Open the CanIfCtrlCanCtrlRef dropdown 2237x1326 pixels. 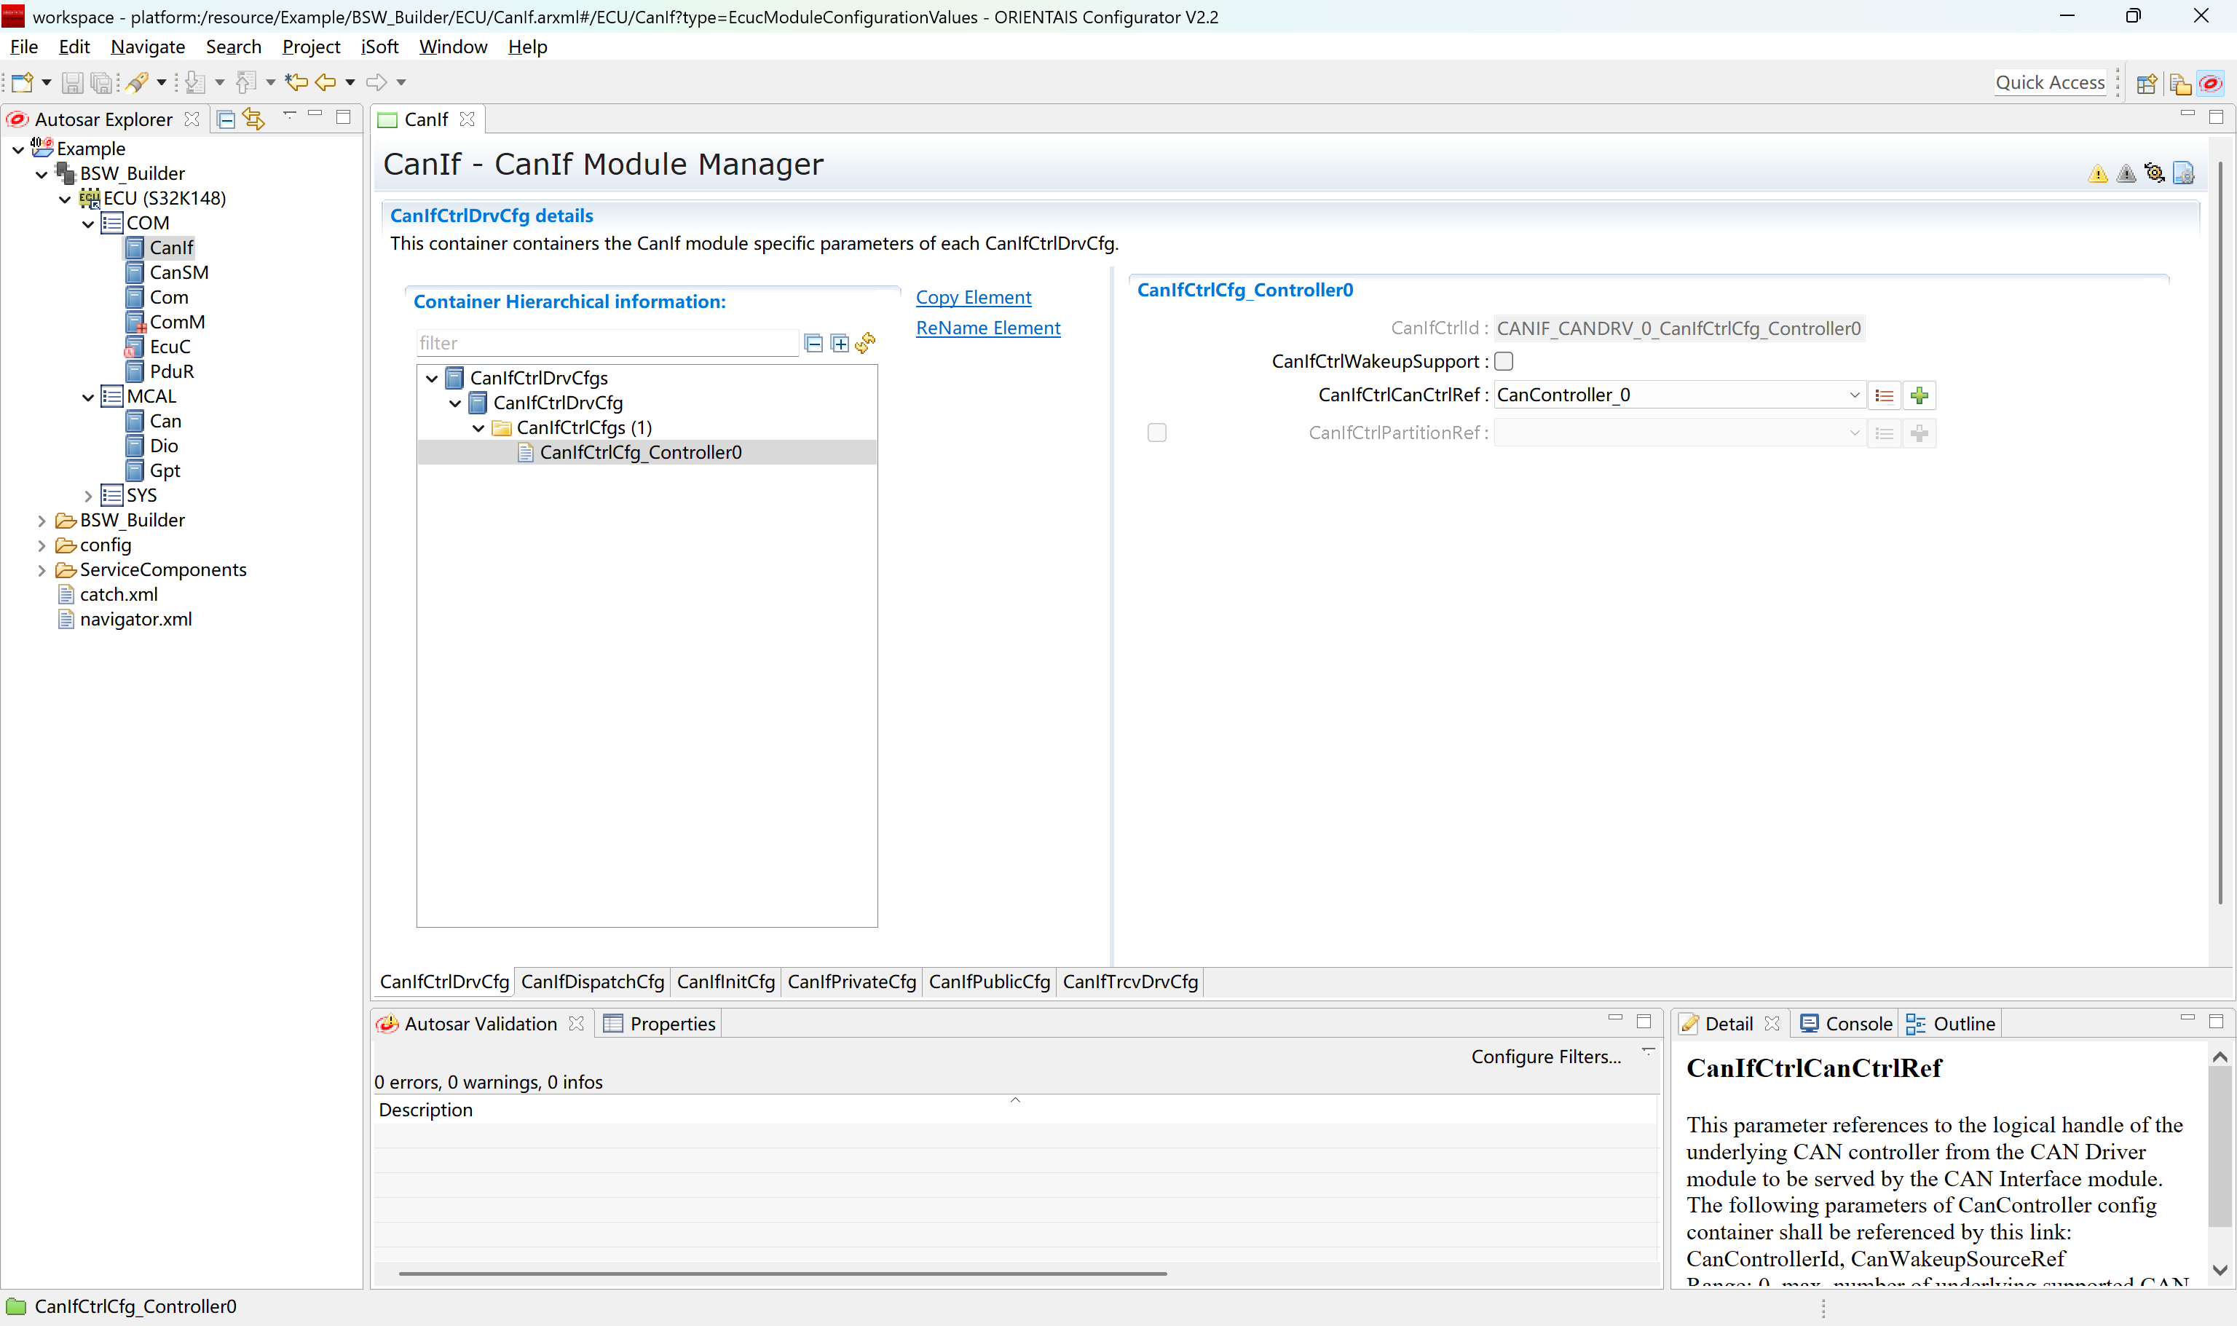click(x=1854, y=395)
